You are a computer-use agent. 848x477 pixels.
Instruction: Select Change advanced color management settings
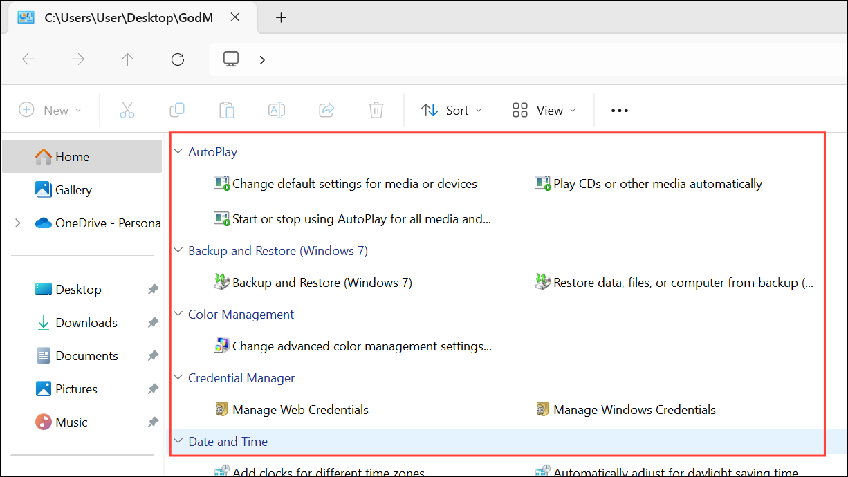[353, 346]
